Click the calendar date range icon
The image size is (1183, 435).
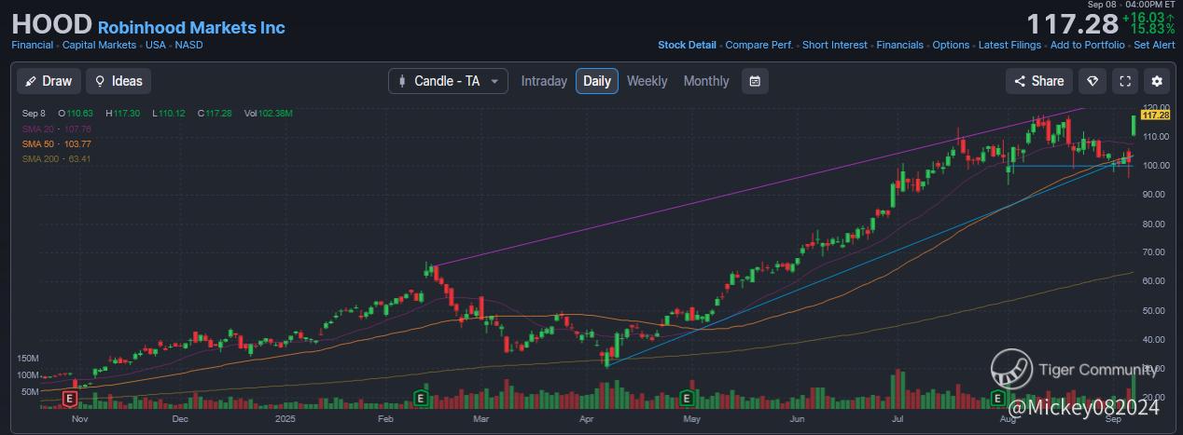tap(755, 81)
